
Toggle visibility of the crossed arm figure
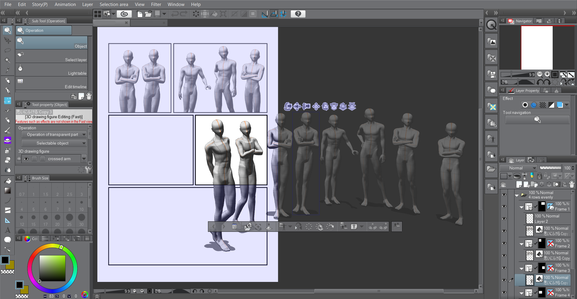tap(26, 159)
